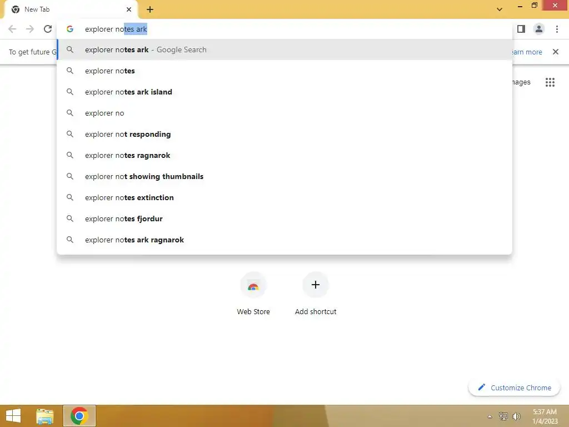Click search icon beside 'explorer not responding'

point(70,134)
